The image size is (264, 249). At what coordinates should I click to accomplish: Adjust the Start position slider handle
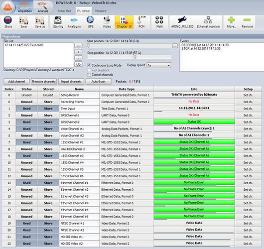88,45
